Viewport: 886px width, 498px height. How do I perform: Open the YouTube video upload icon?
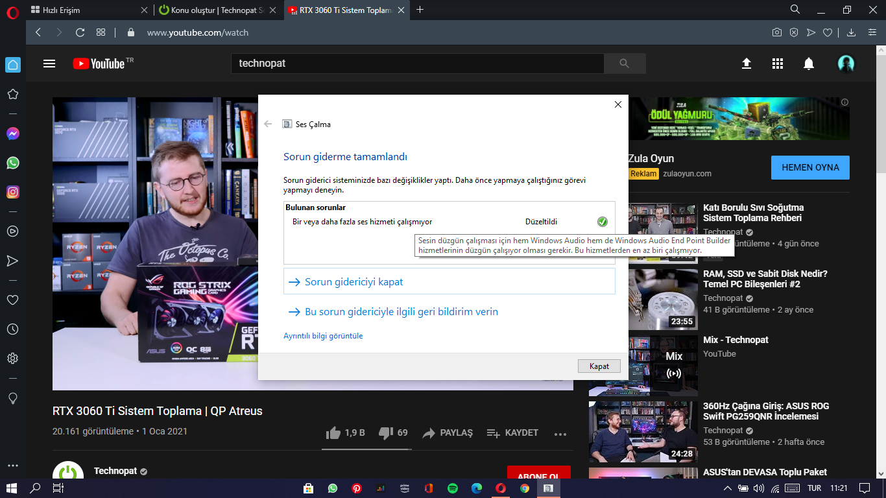click(747, 64)
